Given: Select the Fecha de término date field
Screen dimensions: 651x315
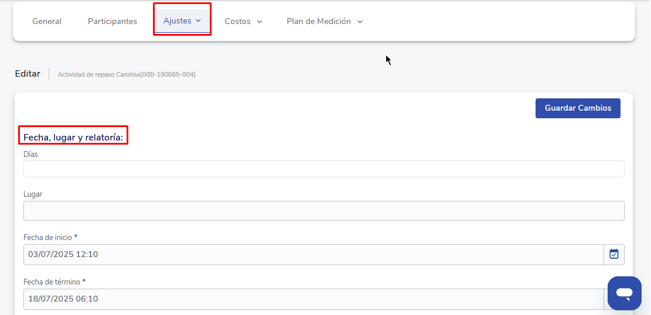Looking at the screenshot, I should (x=313, y=299).
